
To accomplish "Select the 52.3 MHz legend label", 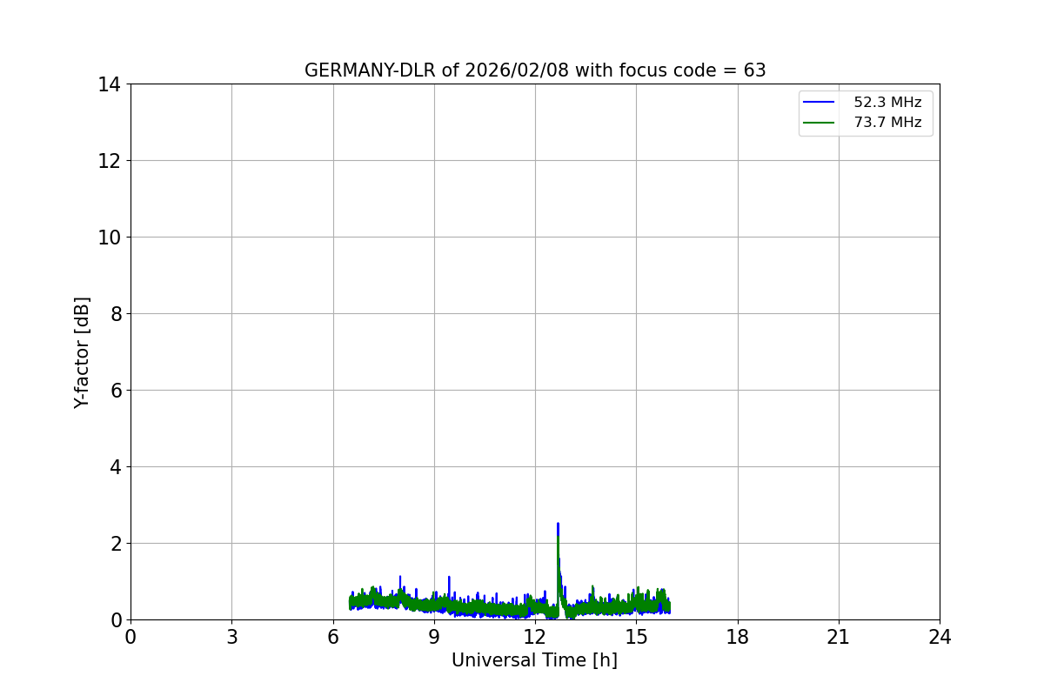I will point(887,103).
